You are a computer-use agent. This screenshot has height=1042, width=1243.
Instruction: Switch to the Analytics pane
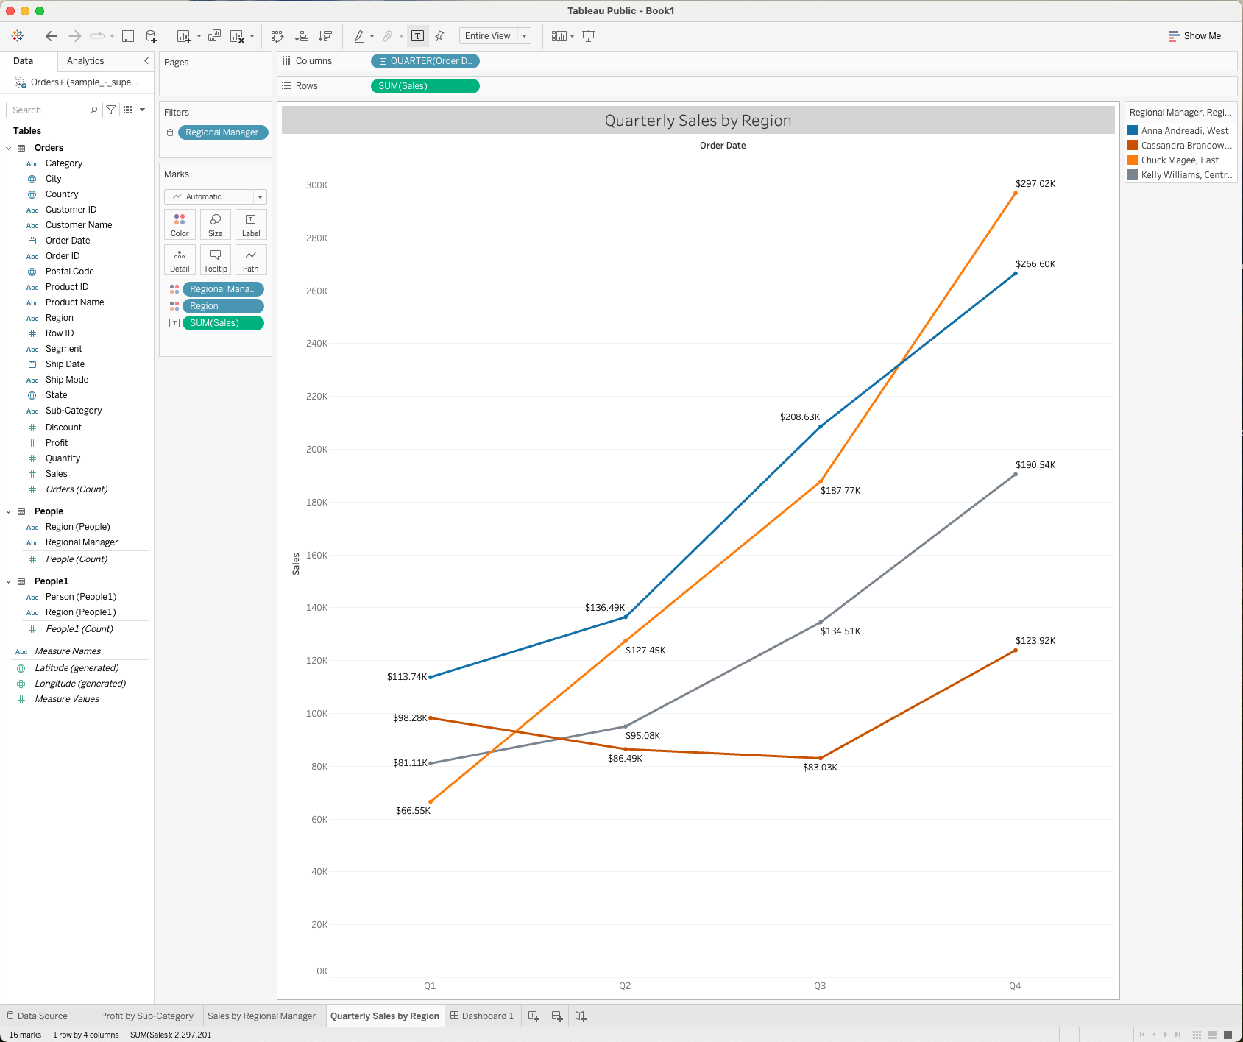pos(85,60)
